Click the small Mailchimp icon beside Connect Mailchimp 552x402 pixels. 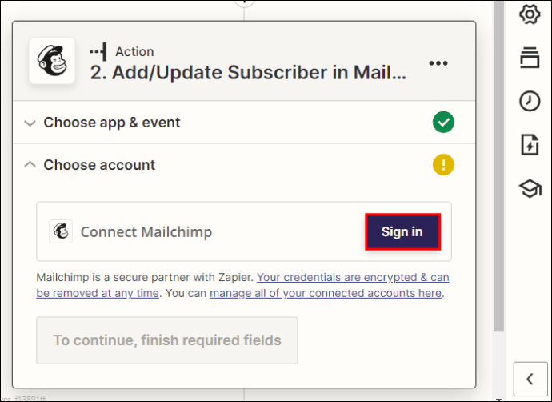click(61, 231)
